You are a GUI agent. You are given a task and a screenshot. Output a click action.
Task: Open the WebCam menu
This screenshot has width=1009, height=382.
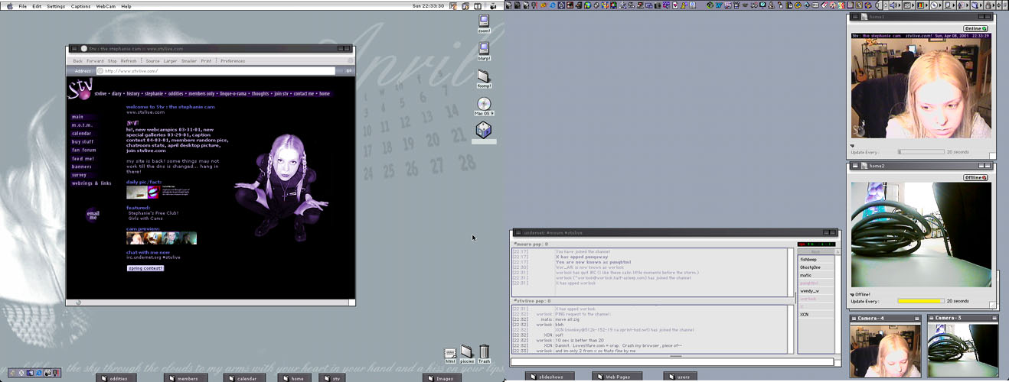click(x=106, y=6)
